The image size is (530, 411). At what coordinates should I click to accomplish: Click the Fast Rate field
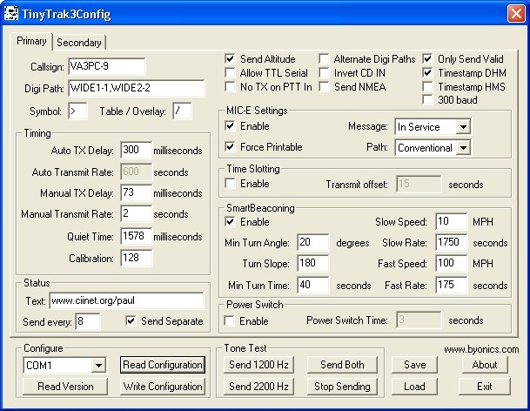coord(452,285)
